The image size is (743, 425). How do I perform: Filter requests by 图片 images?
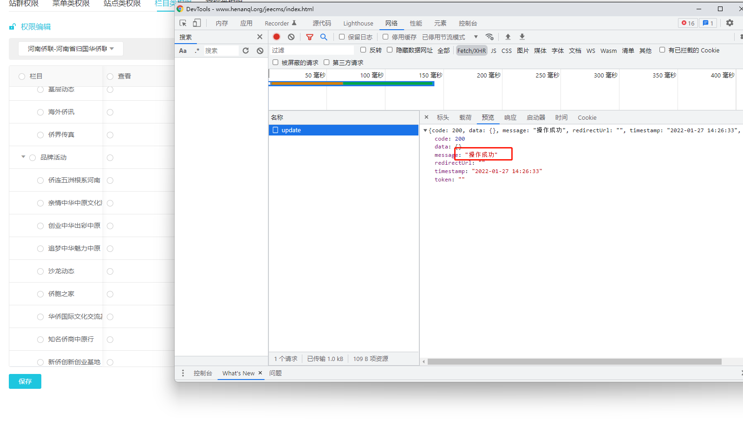(523, 51)
